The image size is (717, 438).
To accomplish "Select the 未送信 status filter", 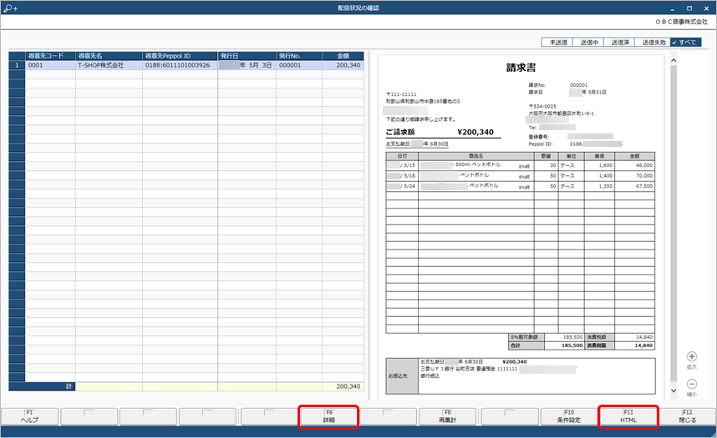I will click(558, 42).
